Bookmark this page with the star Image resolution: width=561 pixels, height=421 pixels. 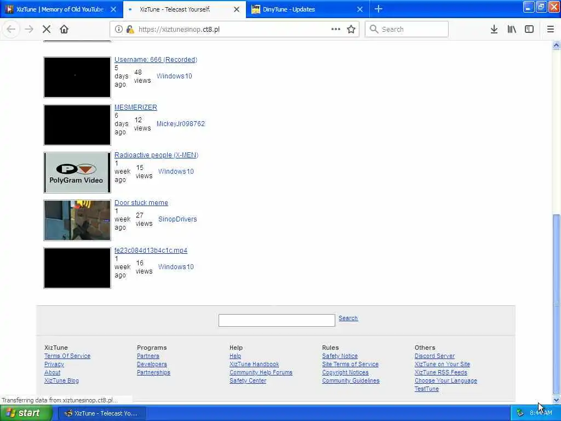coord(351,30)
